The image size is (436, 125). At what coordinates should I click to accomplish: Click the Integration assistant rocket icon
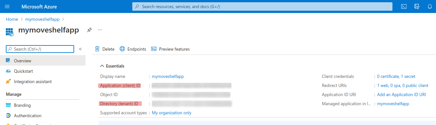[8, 81]
